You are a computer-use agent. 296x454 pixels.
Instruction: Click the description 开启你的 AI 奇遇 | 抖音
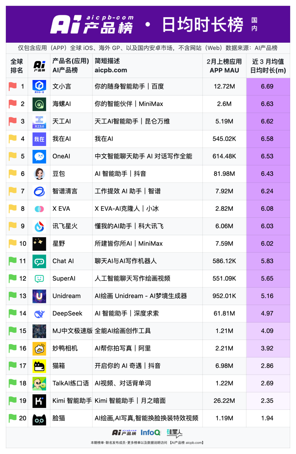(x=127, y=366)
